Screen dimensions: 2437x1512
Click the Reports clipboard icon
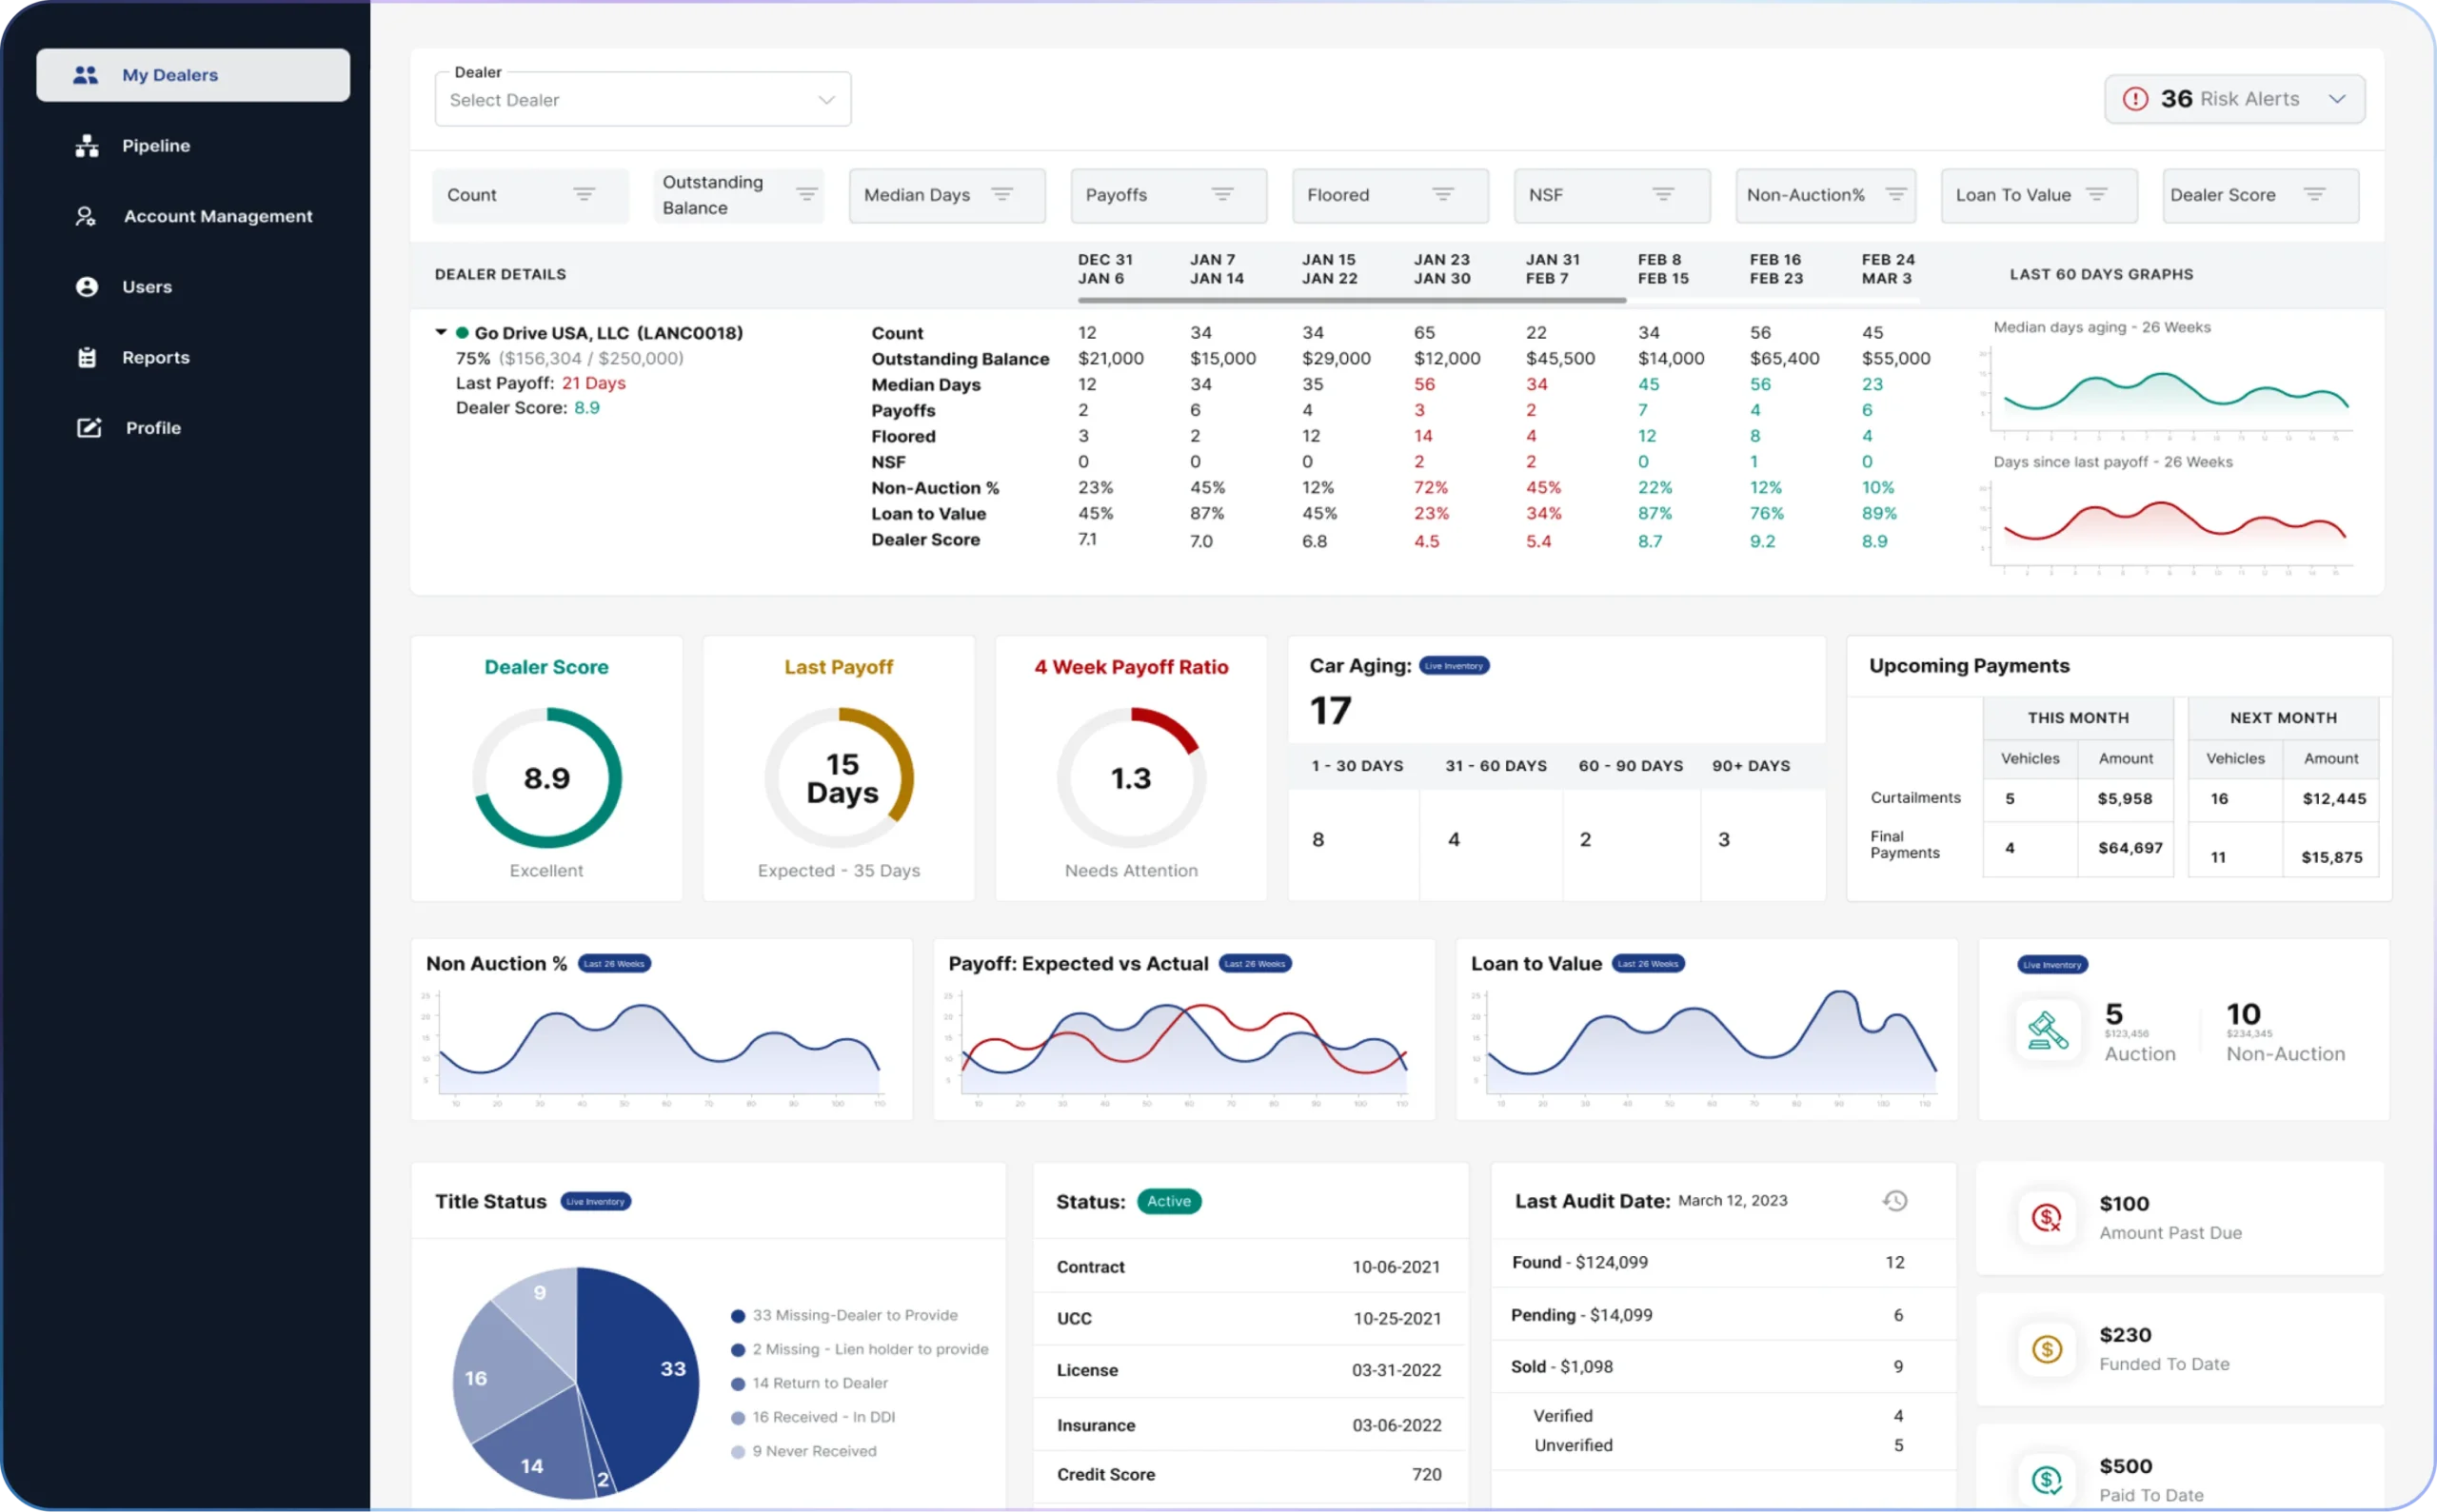pyautogui.click(x=87, y=357)
